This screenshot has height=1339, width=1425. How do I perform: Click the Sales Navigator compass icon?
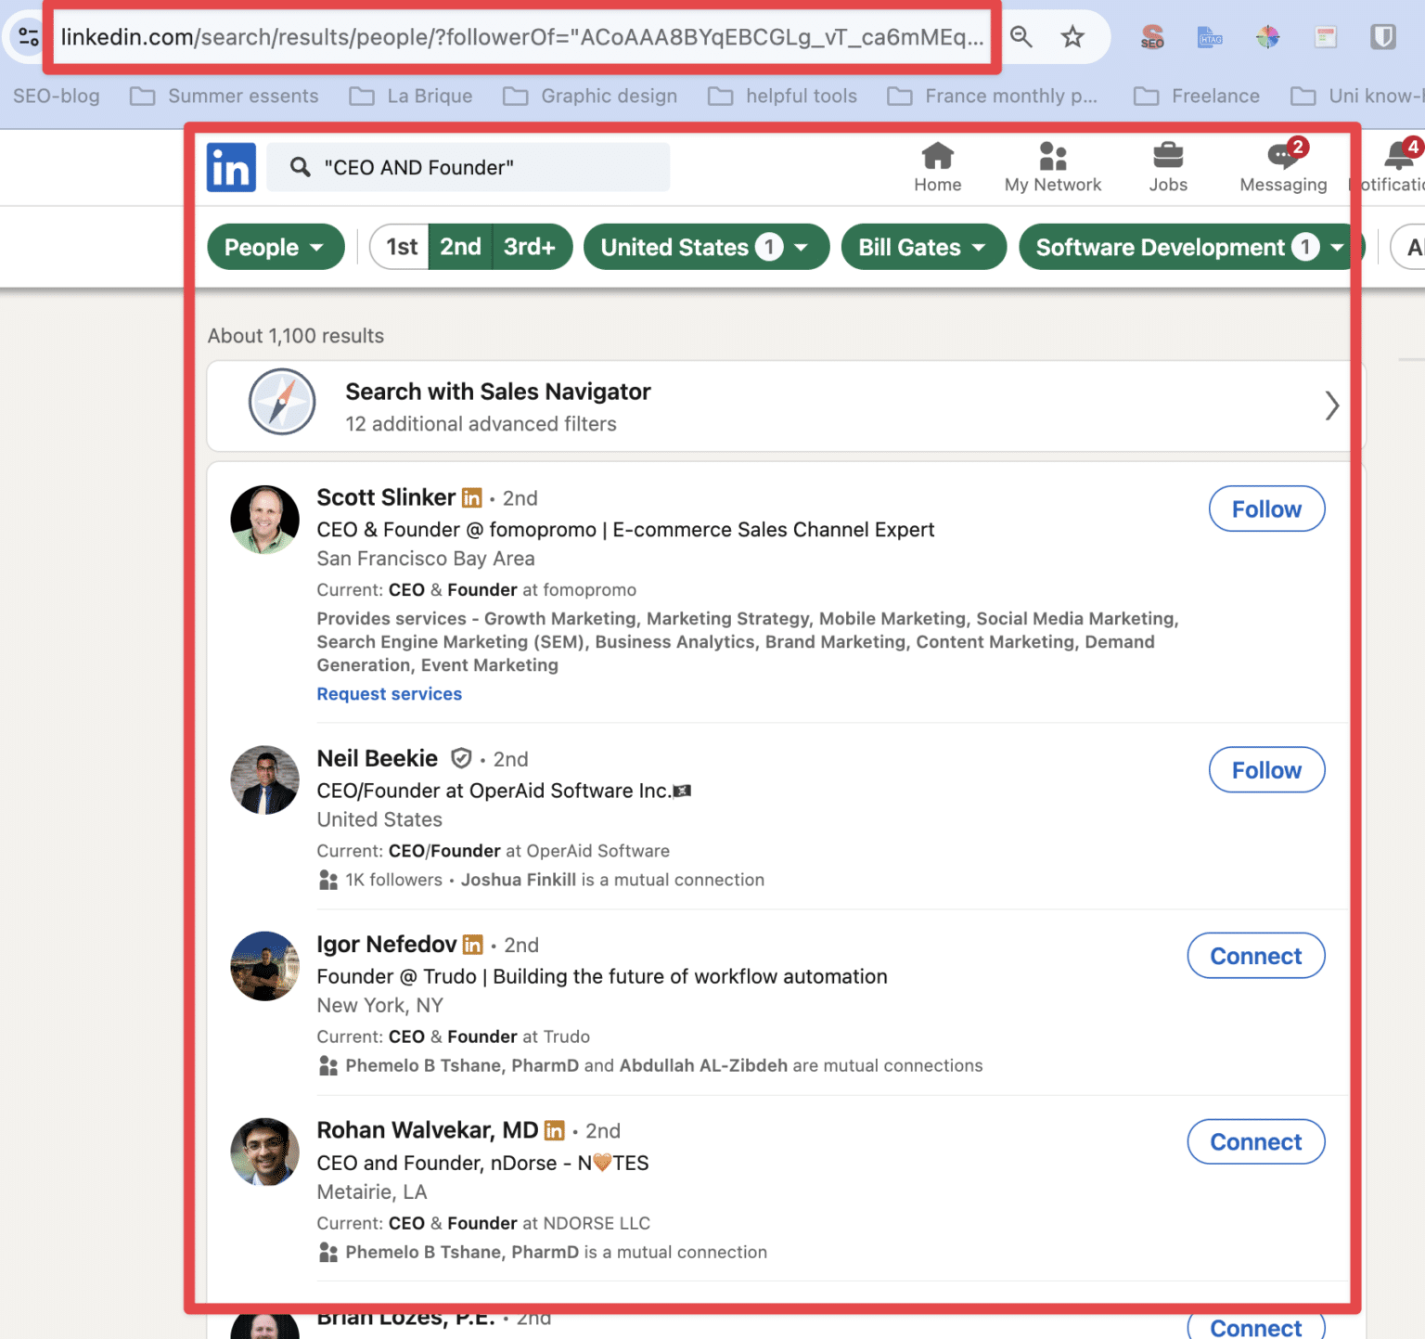(282, 403)
